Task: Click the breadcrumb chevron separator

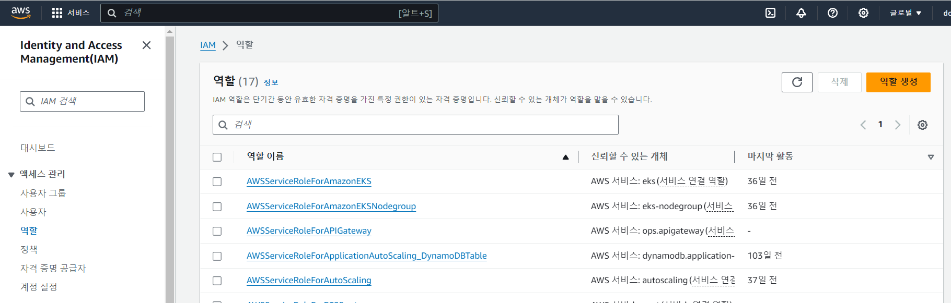Action: 226,45
